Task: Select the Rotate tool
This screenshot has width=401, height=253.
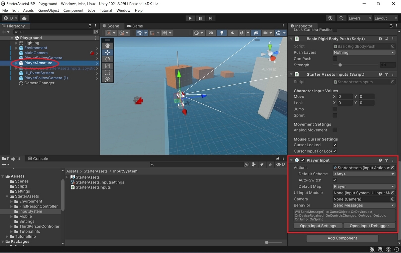Action: click(x=108, y=59)
